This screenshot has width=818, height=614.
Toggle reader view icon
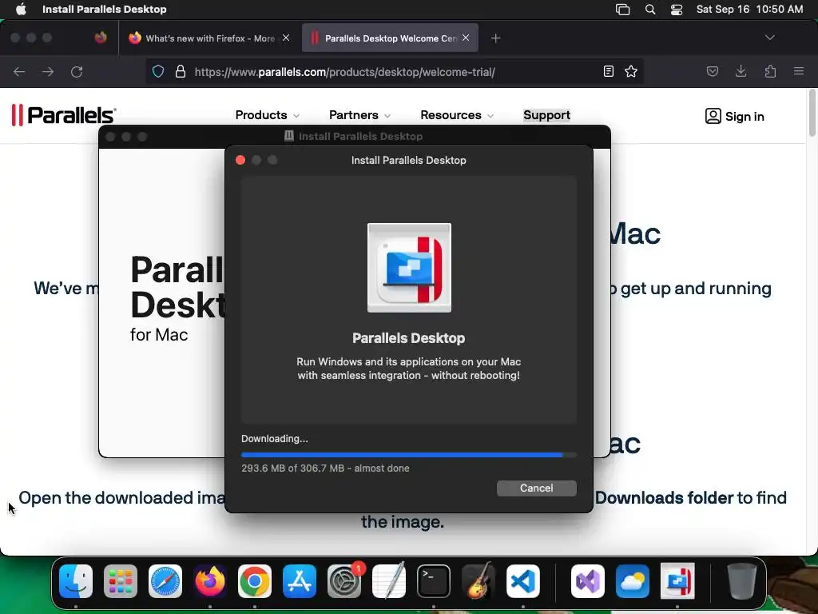pyautogui.click(x=608, y=71)
